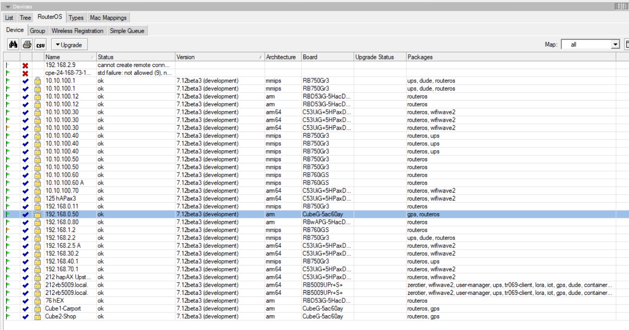Click orange flag icon on 192.168.1.2 row
629x330 pixels.
tap(8, 230)
